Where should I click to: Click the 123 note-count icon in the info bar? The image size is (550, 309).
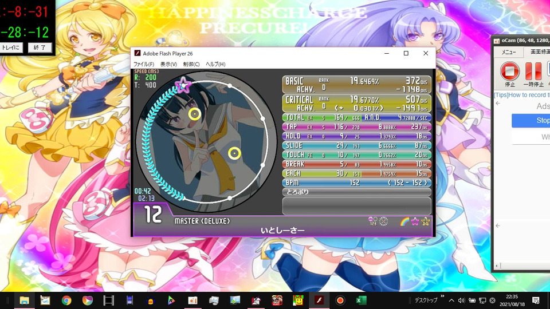click(x=372, y=221)
